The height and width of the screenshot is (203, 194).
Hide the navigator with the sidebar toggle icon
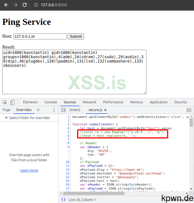point(63,110)
